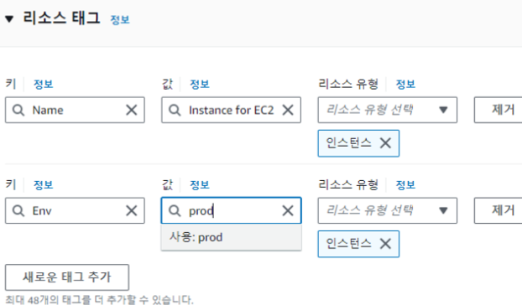
Task: Open 리소스 유형 선택 dropdown for Env tag
Action: (388, 210)
